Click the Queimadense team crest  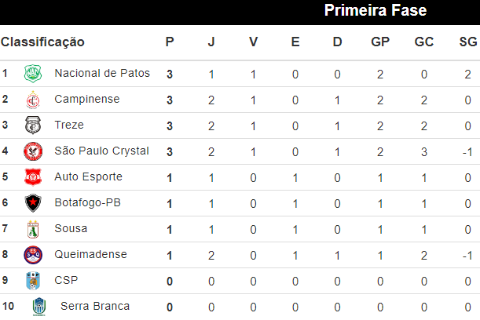tap(32, 255)
